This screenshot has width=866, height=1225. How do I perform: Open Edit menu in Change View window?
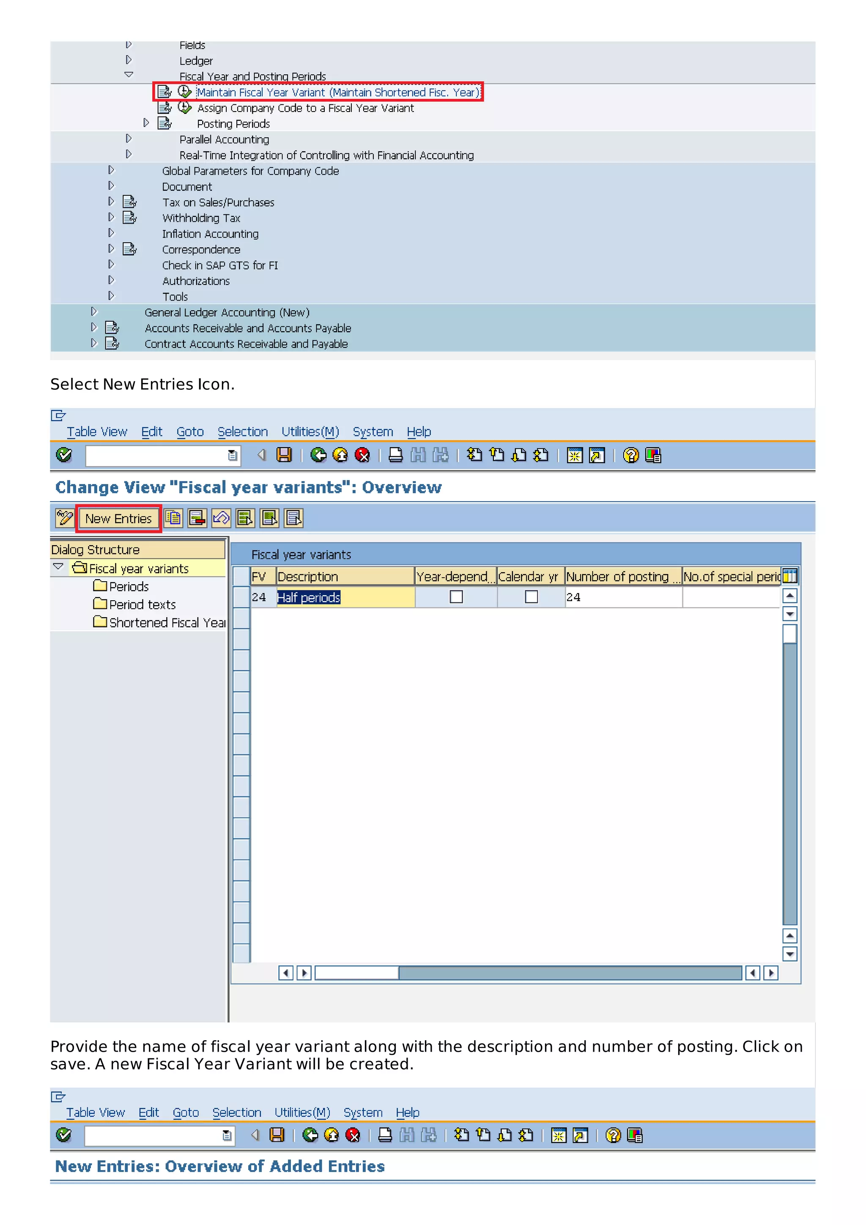coord(151,432)
